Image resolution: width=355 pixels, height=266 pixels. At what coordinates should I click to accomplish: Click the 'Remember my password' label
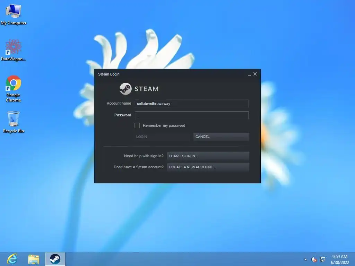click(x=164, y=125)
